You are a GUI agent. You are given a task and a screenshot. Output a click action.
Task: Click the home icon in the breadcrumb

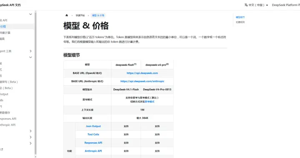click(x=67, y=15)
